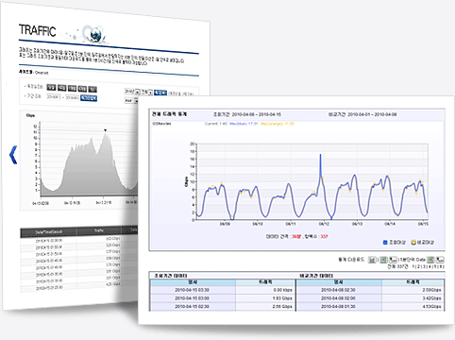Click the first CSV export icon

[393, 260]
